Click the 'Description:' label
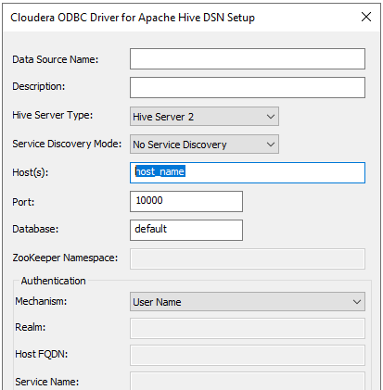 (39, 86)
